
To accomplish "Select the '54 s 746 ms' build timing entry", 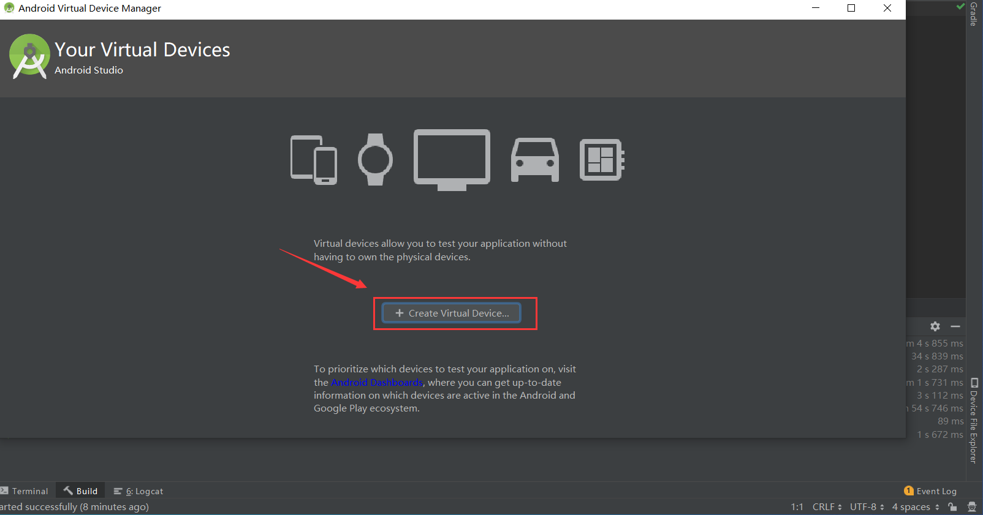I will point(936,408).
